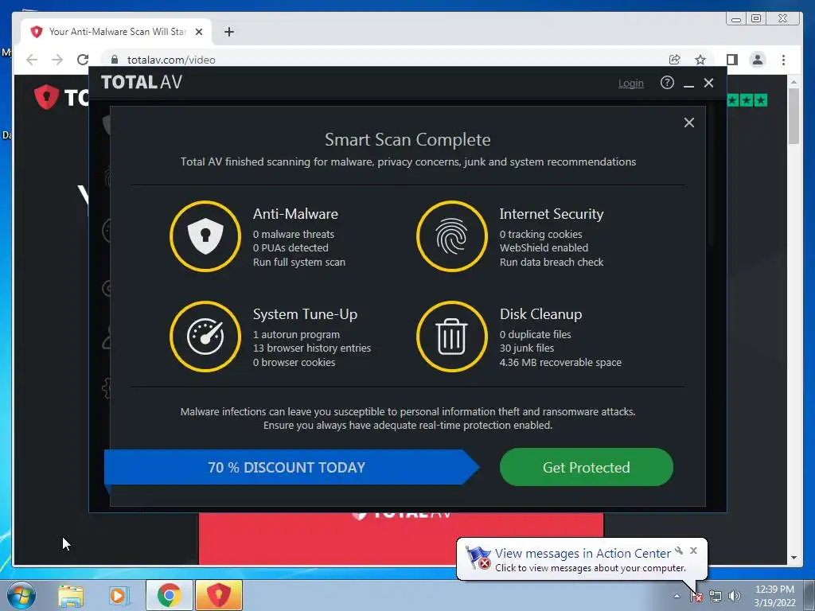This screenshot has width=815, height=611.
Task: Click the Chrome taskbar icon
Action: pos(170,595)
